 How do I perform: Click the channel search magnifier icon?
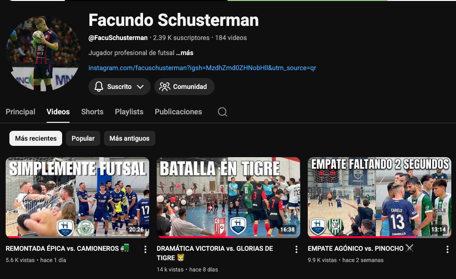[x=223, y=112]
